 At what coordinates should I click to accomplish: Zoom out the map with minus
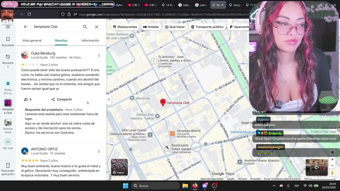(332, 166)
